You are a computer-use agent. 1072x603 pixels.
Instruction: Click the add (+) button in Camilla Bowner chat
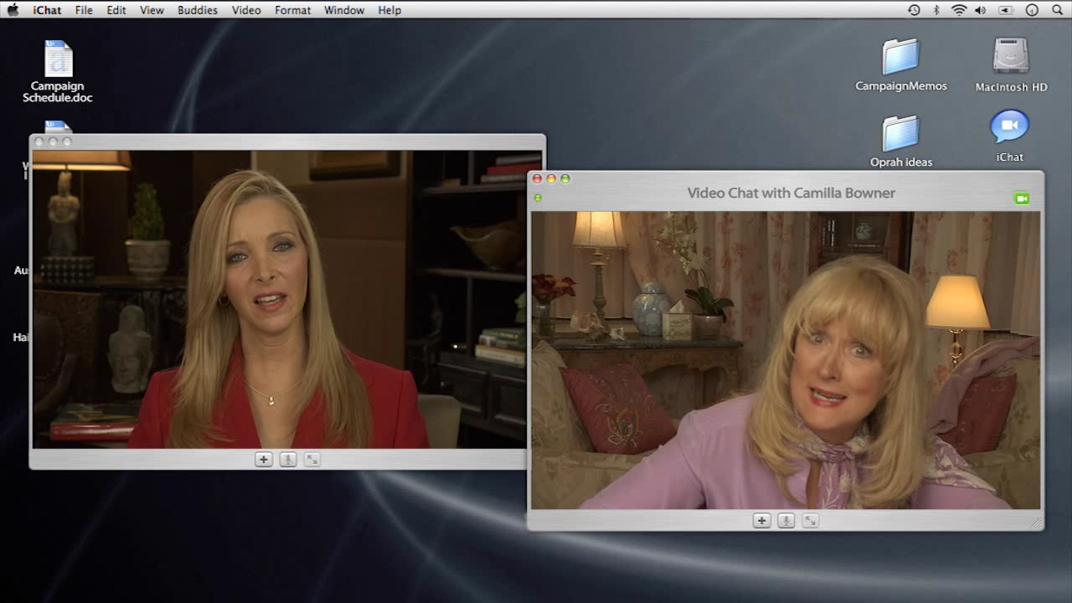click(761, 521)
